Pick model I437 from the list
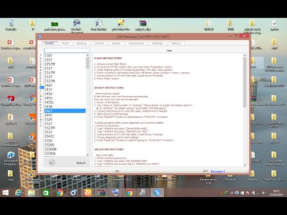 click(65, 90)
